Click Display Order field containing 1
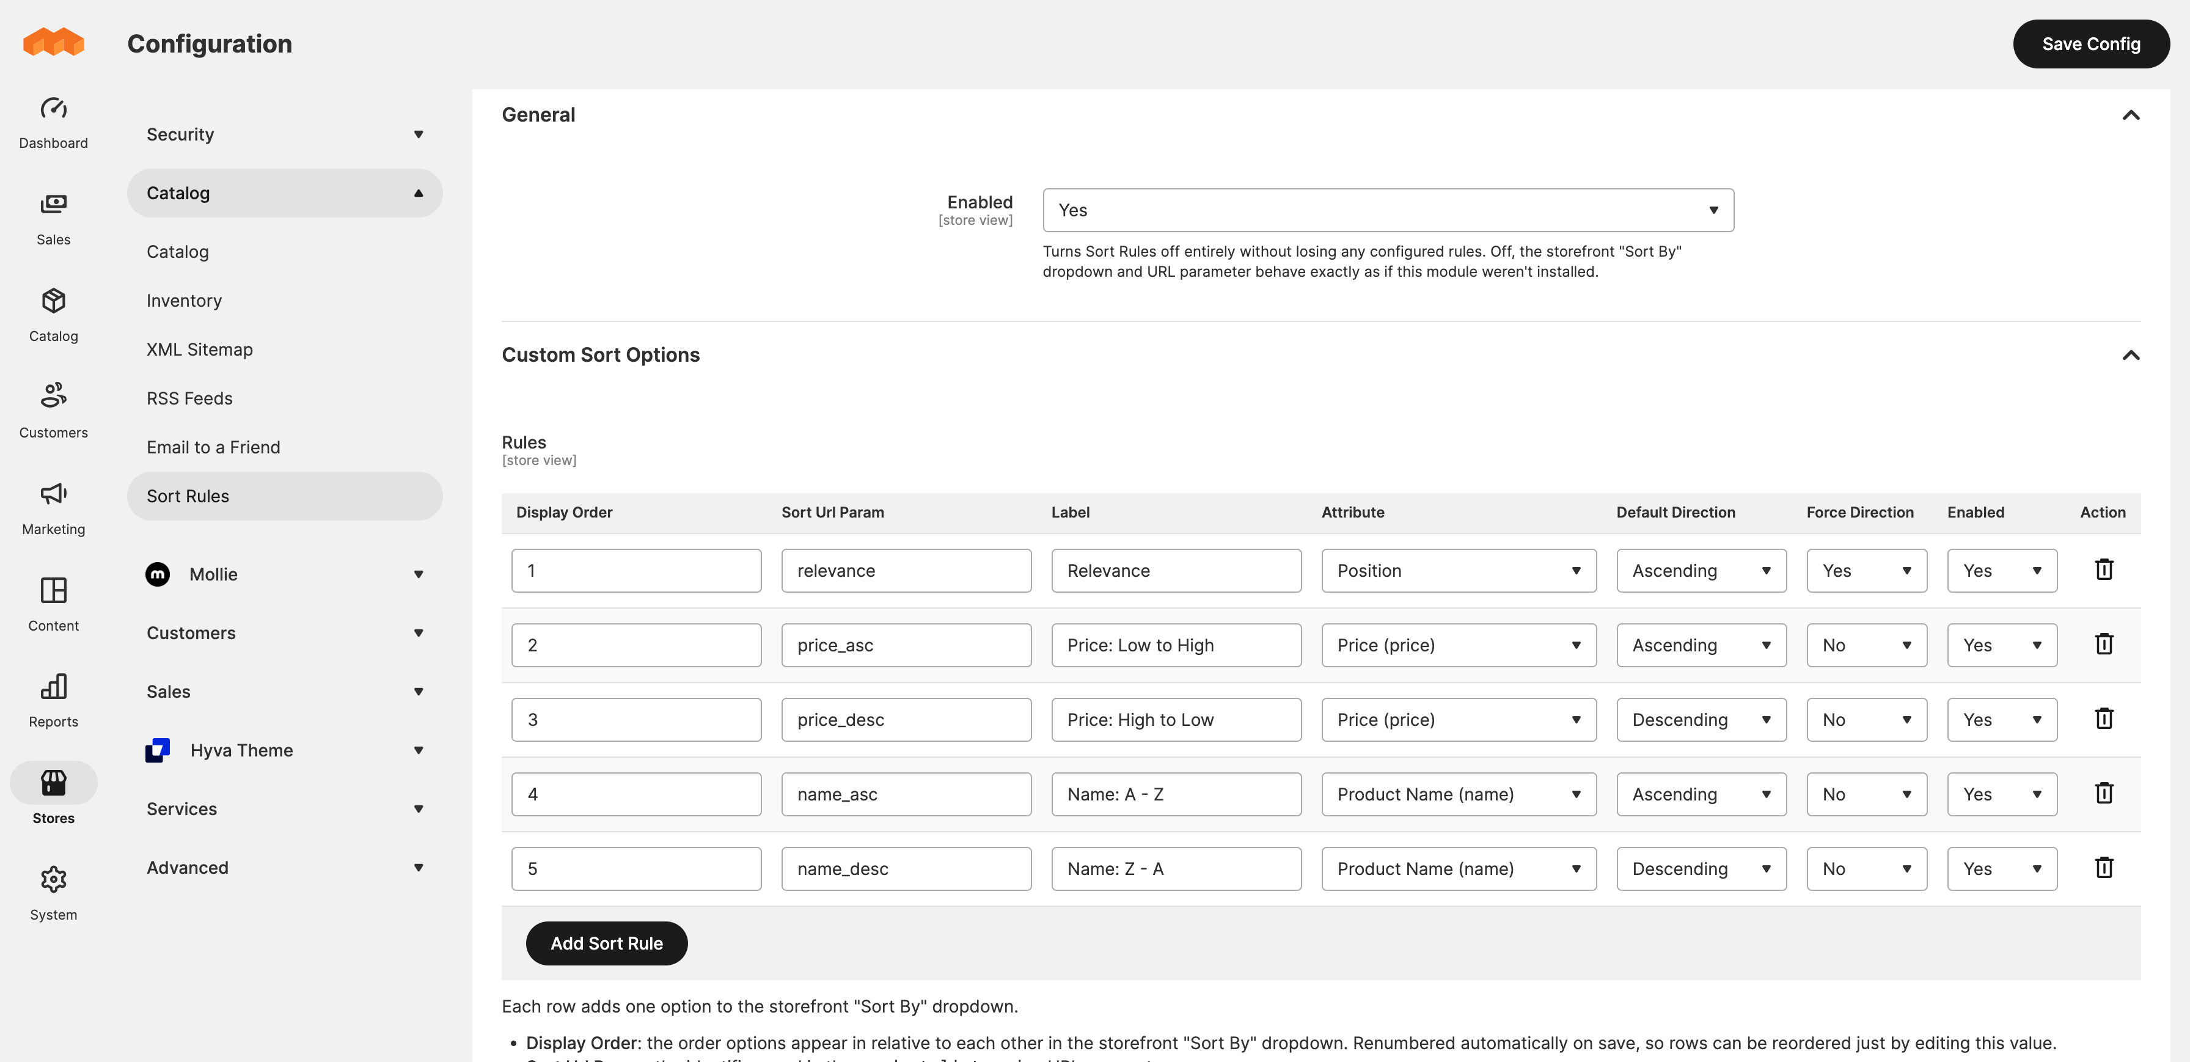The width and height of the screenshot is (2190, 1062). tap(636, 571)
